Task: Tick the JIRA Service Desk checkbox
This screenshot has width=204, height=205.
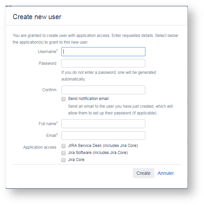Action: click(x=63, y=146)
